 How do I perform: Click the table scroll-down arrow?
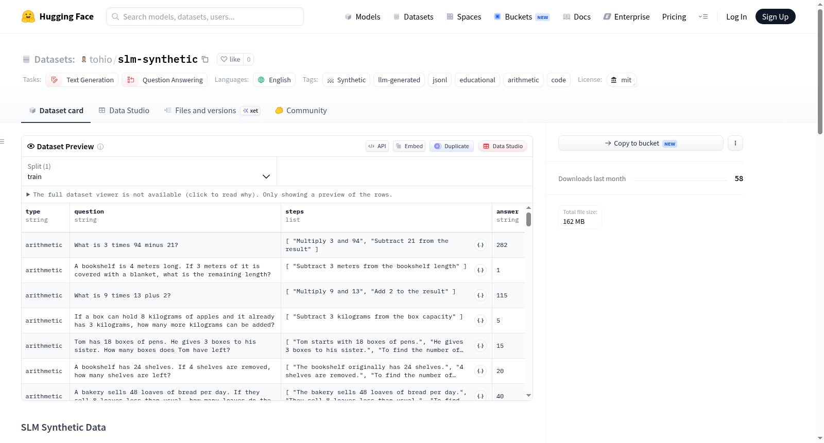[x=528, y=396]
